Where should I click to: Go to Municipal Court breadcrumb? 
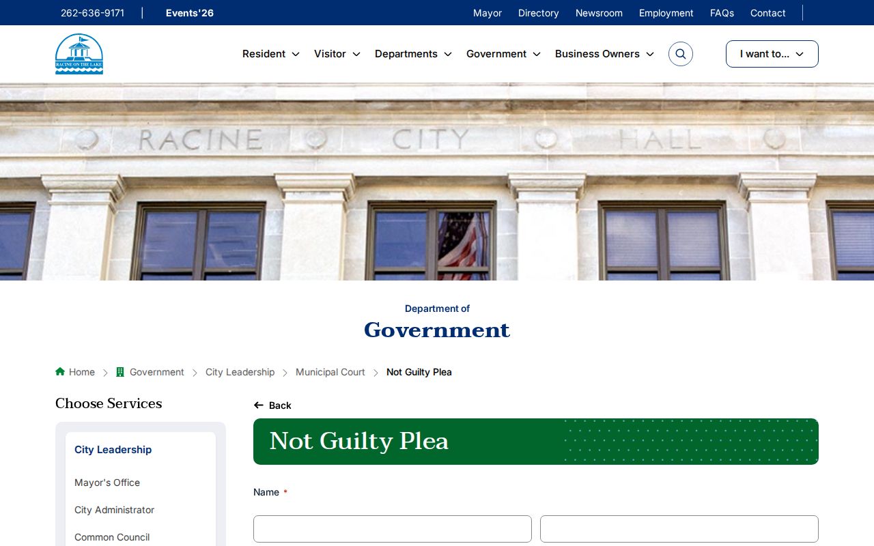coord(330,372)
